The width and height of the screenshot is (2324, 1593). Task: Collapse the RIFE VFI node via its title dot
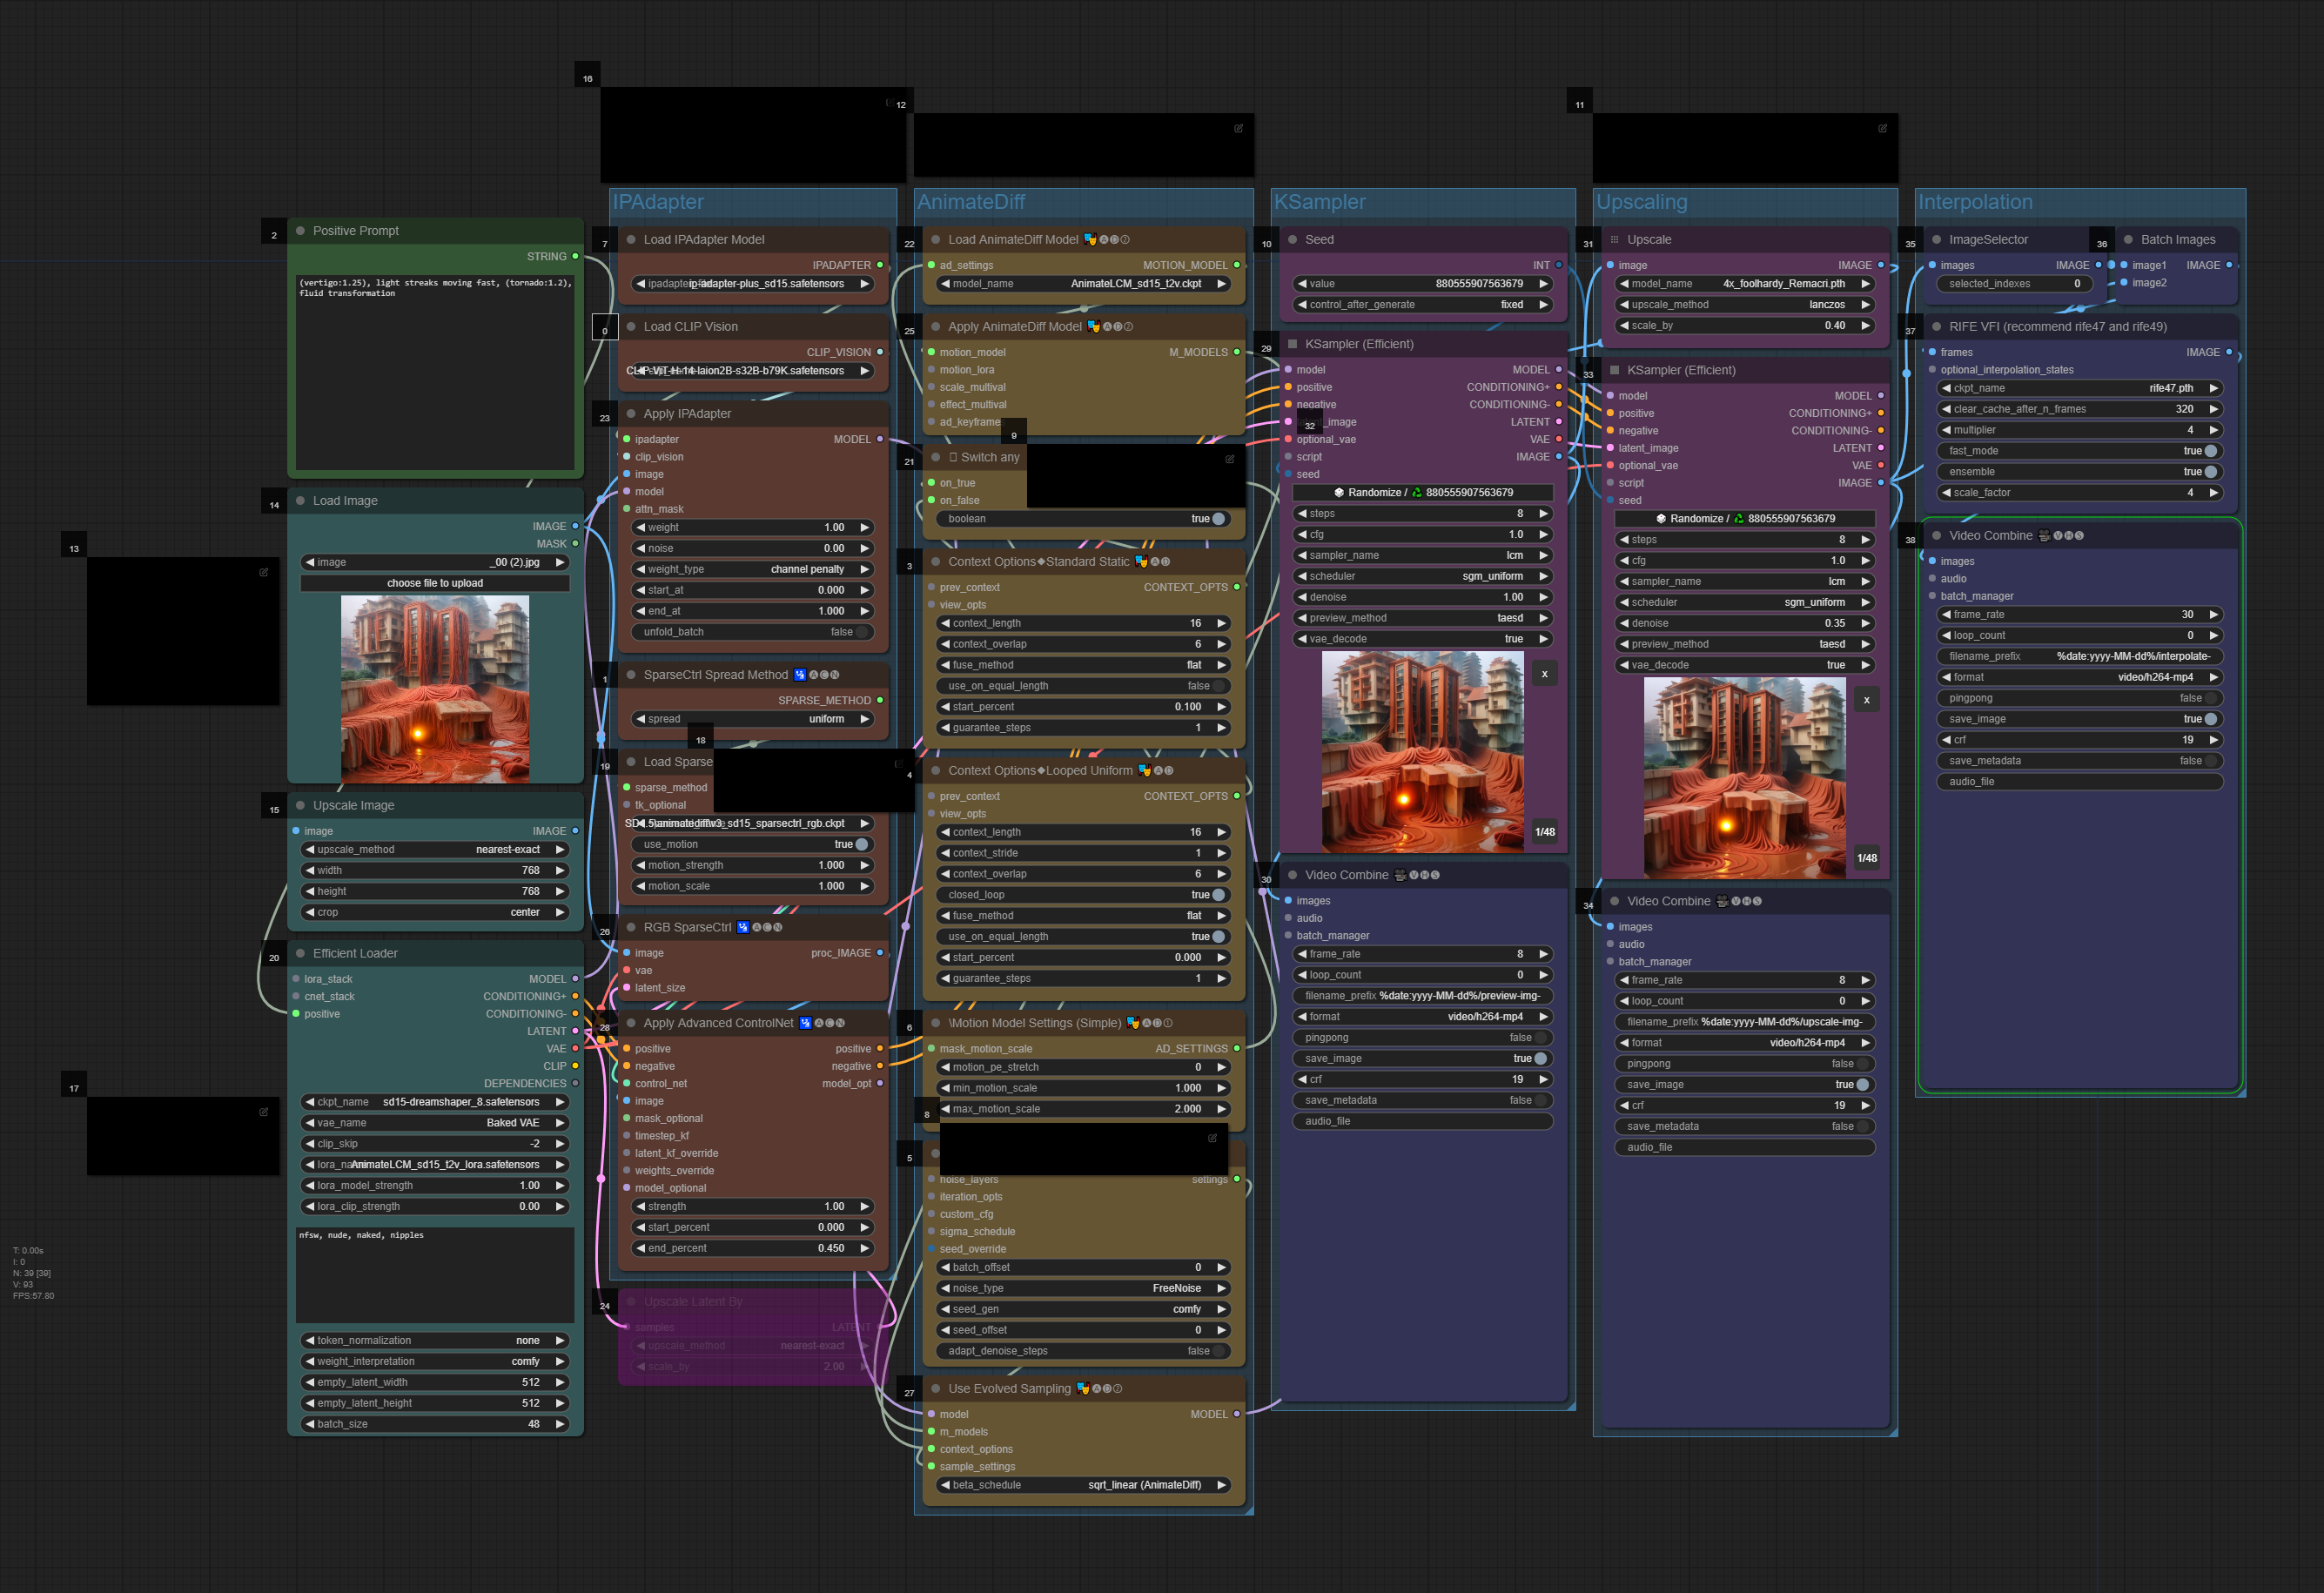tap(1936, 327)
